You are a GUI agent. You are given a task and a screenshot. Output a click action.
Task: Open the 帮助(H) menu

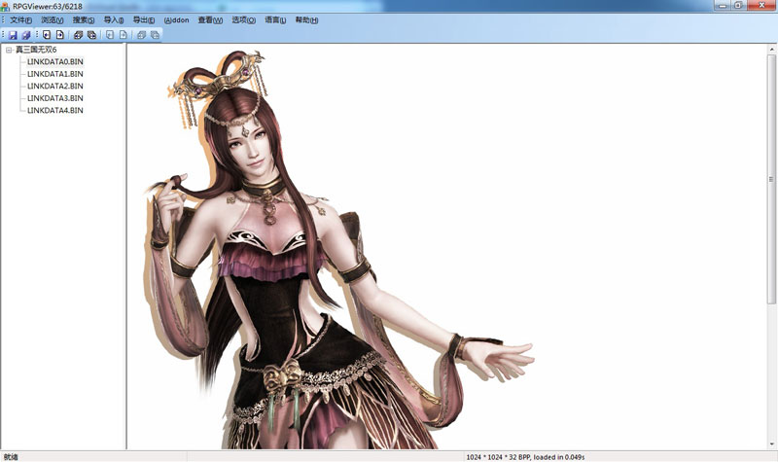[x=306, y=20]
